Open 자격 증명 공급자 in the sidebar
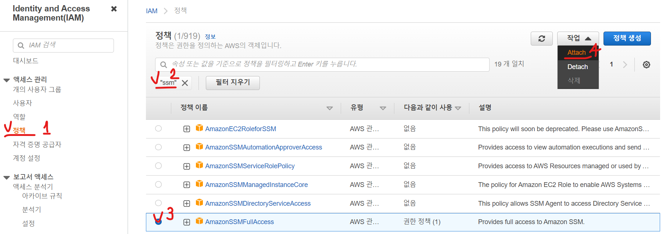Viewport: 666px width, 234px height. [37, 144]
